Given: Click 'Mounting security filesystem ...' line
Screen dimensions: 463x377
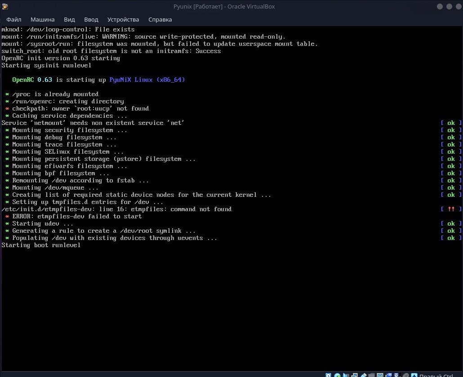Looking at the screenshot, I should click(70, 130).
